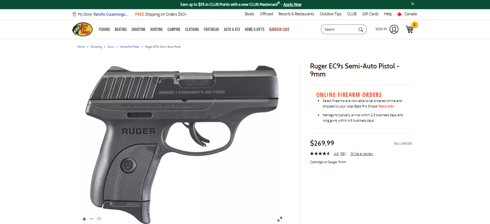Screen dimensions: 490x224
Task: Focus the Search input field
Action: tap(340, 30)
